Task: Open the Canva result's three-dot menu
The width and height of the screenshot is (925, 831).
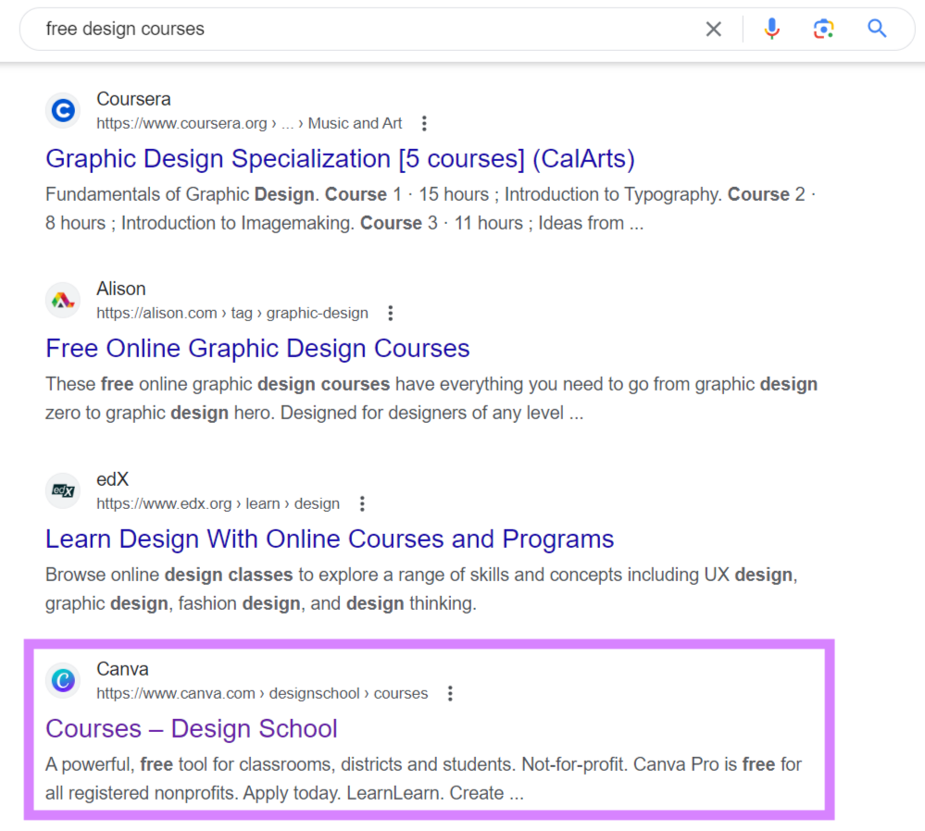Action: click(x=450, y=692)
